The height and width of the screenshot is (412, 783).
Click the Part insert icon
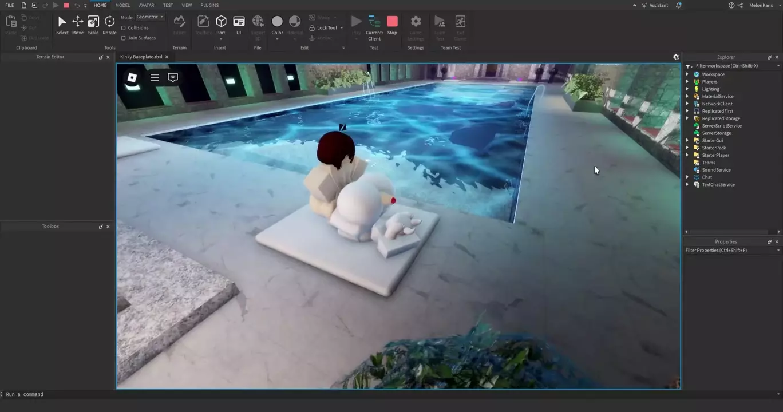click(x=221, y=22)
